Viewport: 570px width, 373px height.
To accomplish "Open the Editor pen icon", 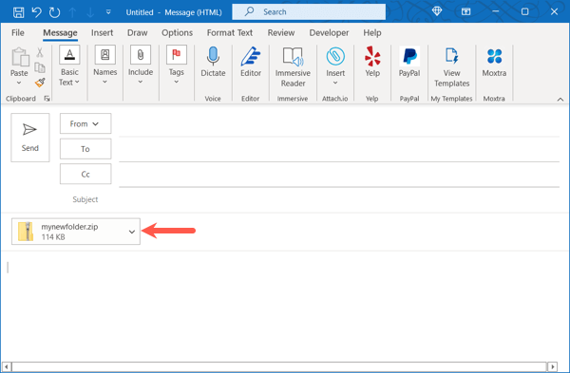I will 251,63.
